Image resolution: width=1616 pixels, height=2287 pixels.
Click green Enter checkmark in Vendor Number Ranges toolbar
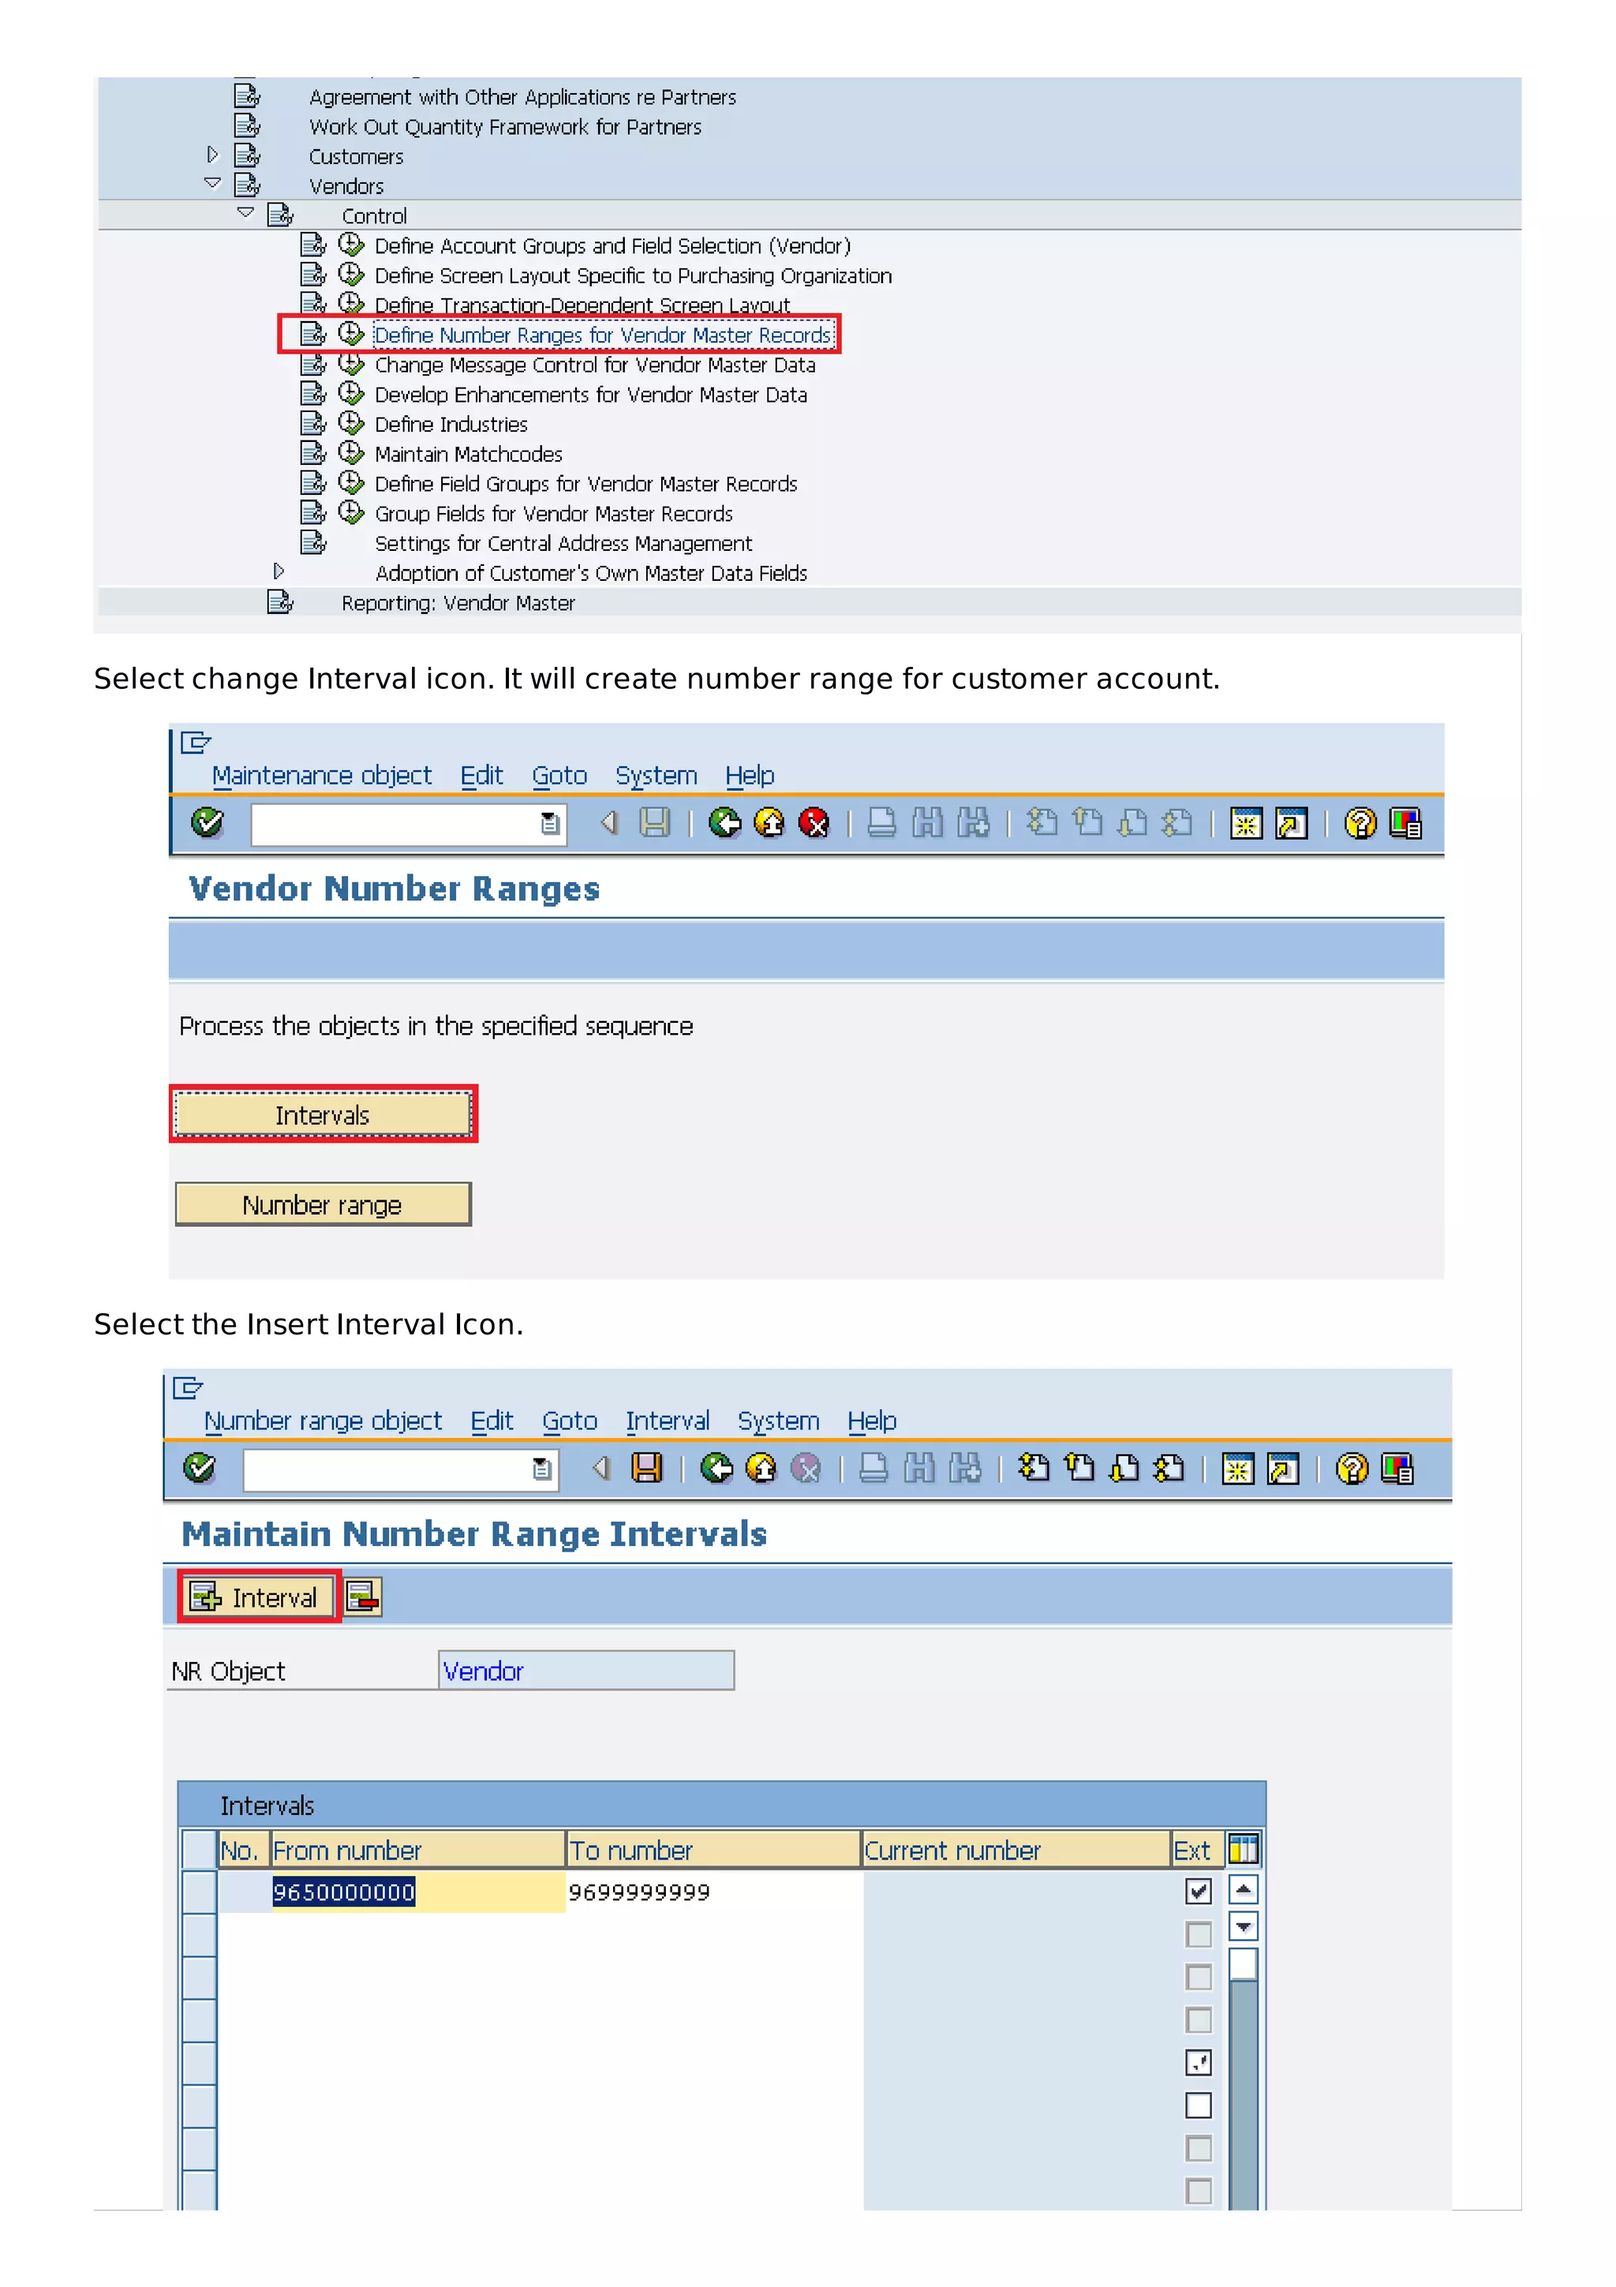click(x=207, y=823)
